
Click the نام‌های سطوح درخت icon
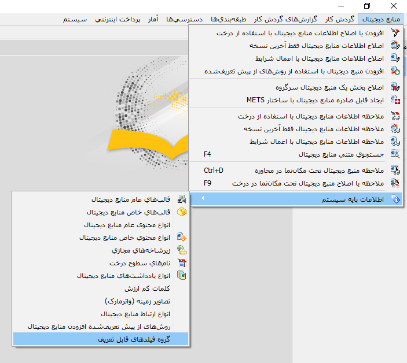click(182, 263)
